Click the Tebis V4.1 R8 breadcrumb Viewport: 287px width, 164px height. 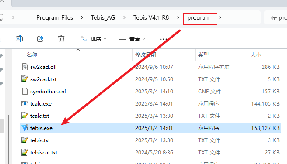151,17
